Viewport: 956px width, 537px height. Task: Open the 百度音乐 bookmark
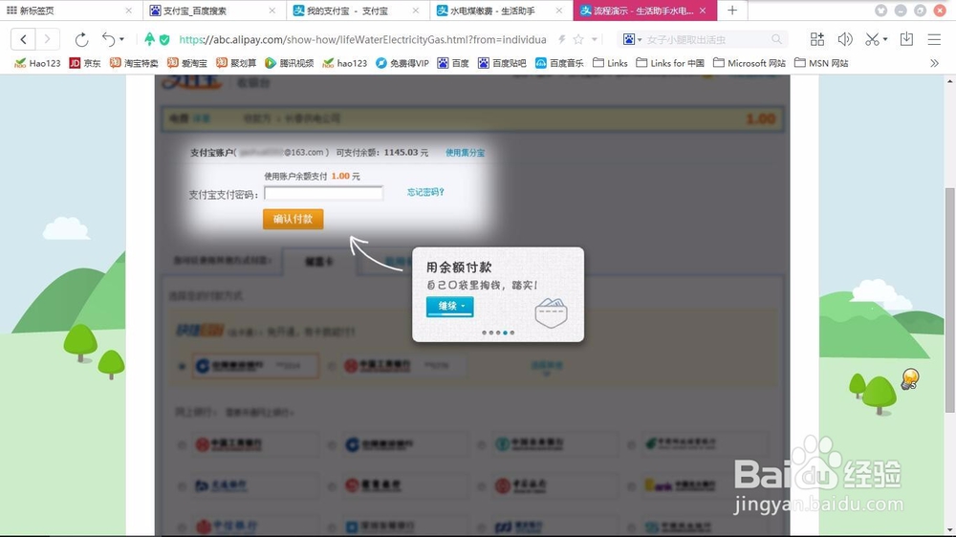click(559, 63)
